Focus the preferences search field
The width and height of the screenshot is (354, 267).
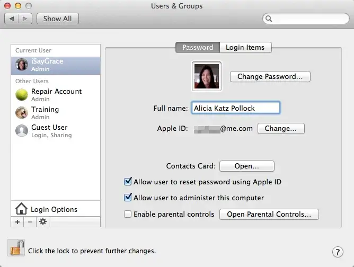pyautogui.click(x=306, y=19)
